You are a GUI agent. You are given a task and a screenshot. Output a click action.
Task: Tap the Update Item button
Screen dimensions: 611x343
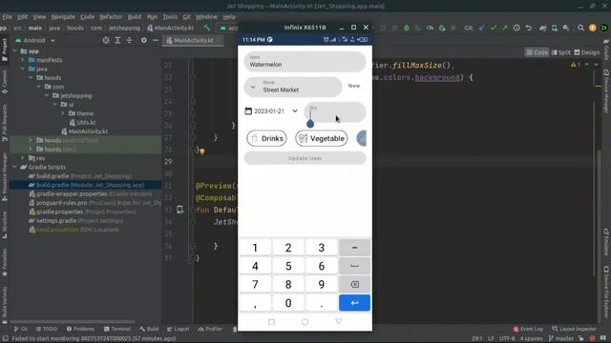pyautogui.click(x=305, y=158)
